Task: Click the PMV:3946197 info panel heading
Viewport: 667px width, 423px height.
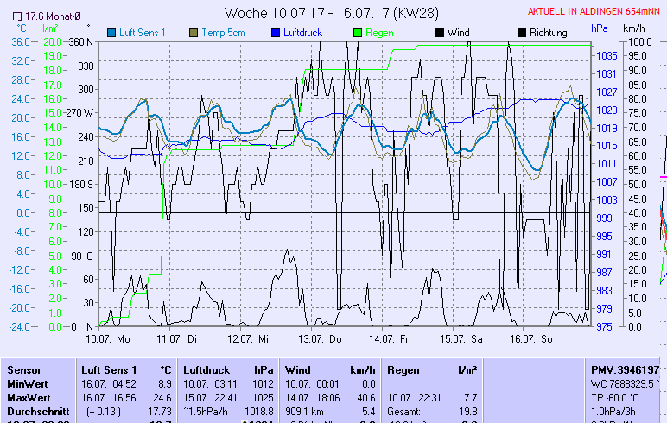Action: (x=624, y=369)
